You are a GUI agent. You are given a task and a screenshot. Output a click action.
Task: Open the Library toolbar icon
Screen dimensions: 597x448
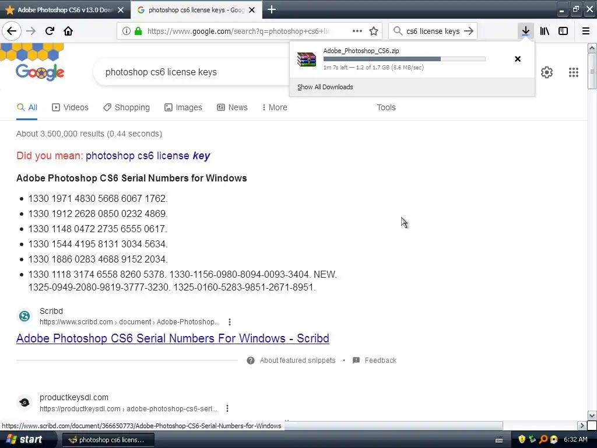(545, 31)
